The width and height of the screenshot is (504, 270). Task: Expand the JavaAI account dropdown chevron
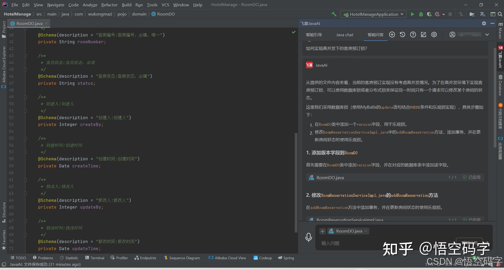[x=487, y=35]
